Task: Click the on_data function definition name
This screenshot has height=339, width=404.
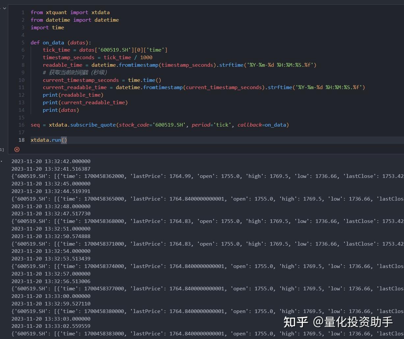Action: pyautogui.click(x=53, y=43)
